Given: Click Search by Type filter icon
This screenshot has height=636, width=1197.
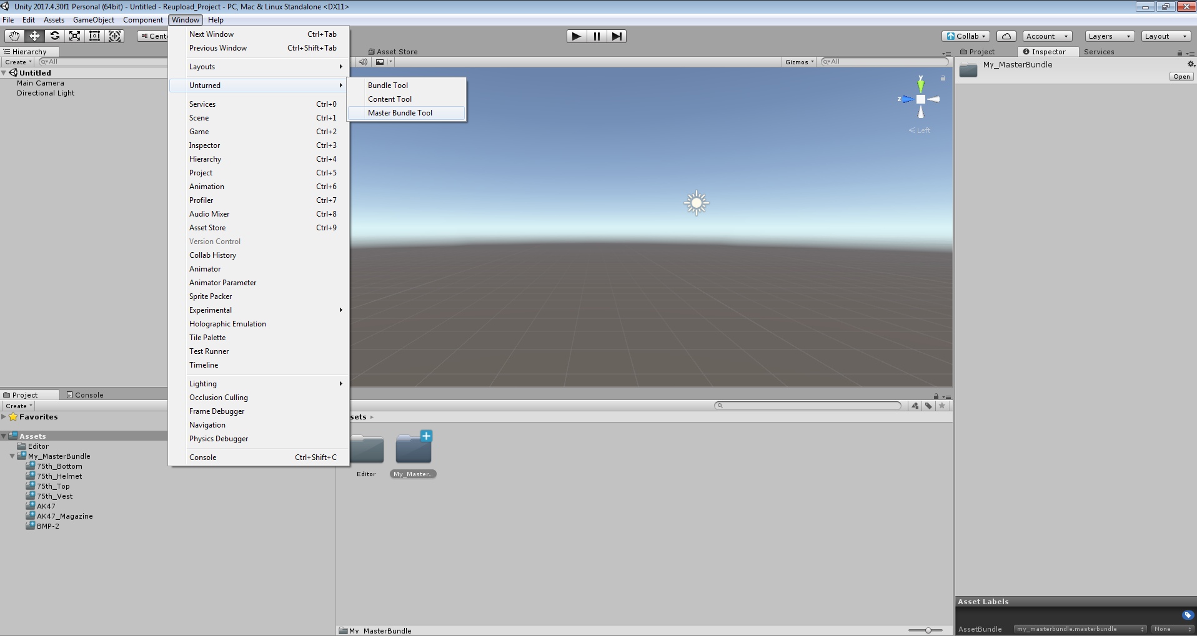Looking at the screenshot, I should 915,406.
